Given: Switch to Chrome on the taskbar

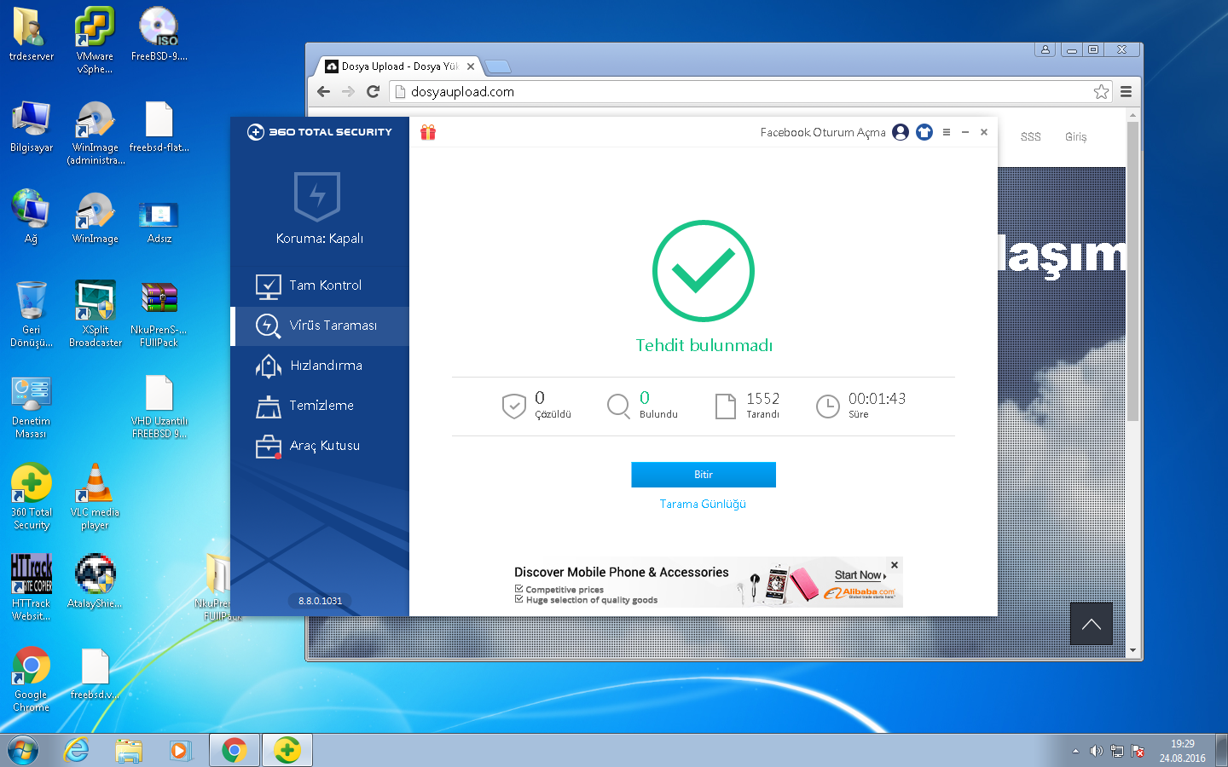Looking at the screenshot, I should pyautogui.click(x=235, y=751).
